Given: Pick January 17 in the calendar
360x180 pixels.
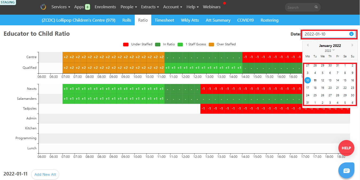Looking at the screenshot, I should 308,88.
